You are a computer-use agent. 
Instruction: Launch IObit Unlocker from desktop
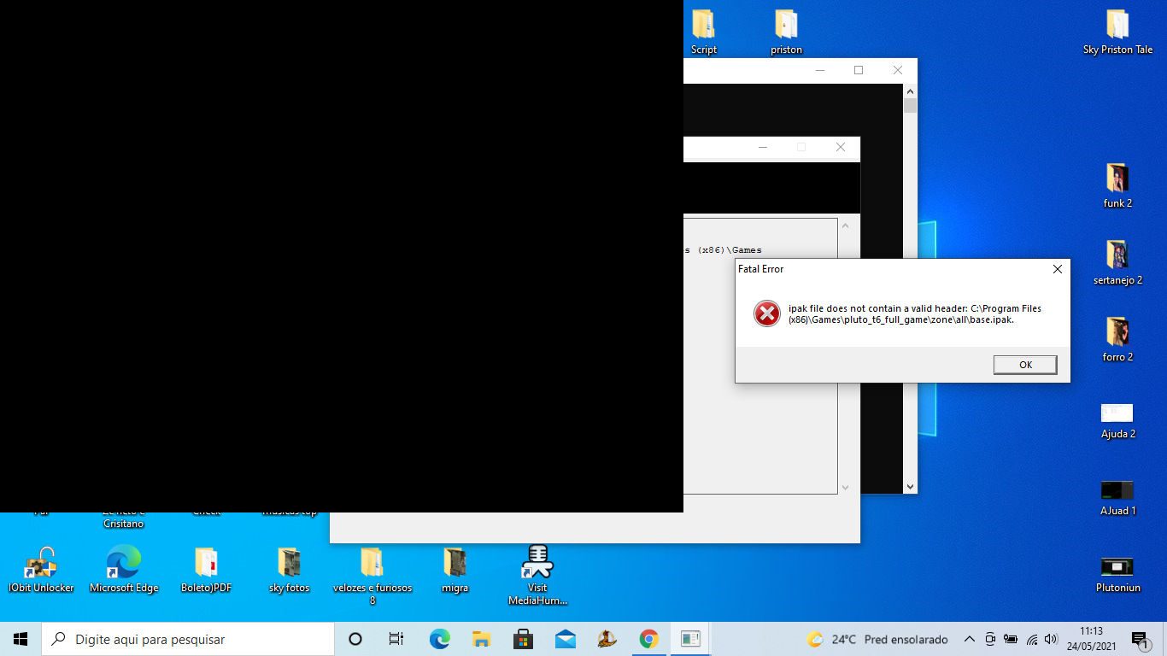pyautogui.click(x=41, y=570)
